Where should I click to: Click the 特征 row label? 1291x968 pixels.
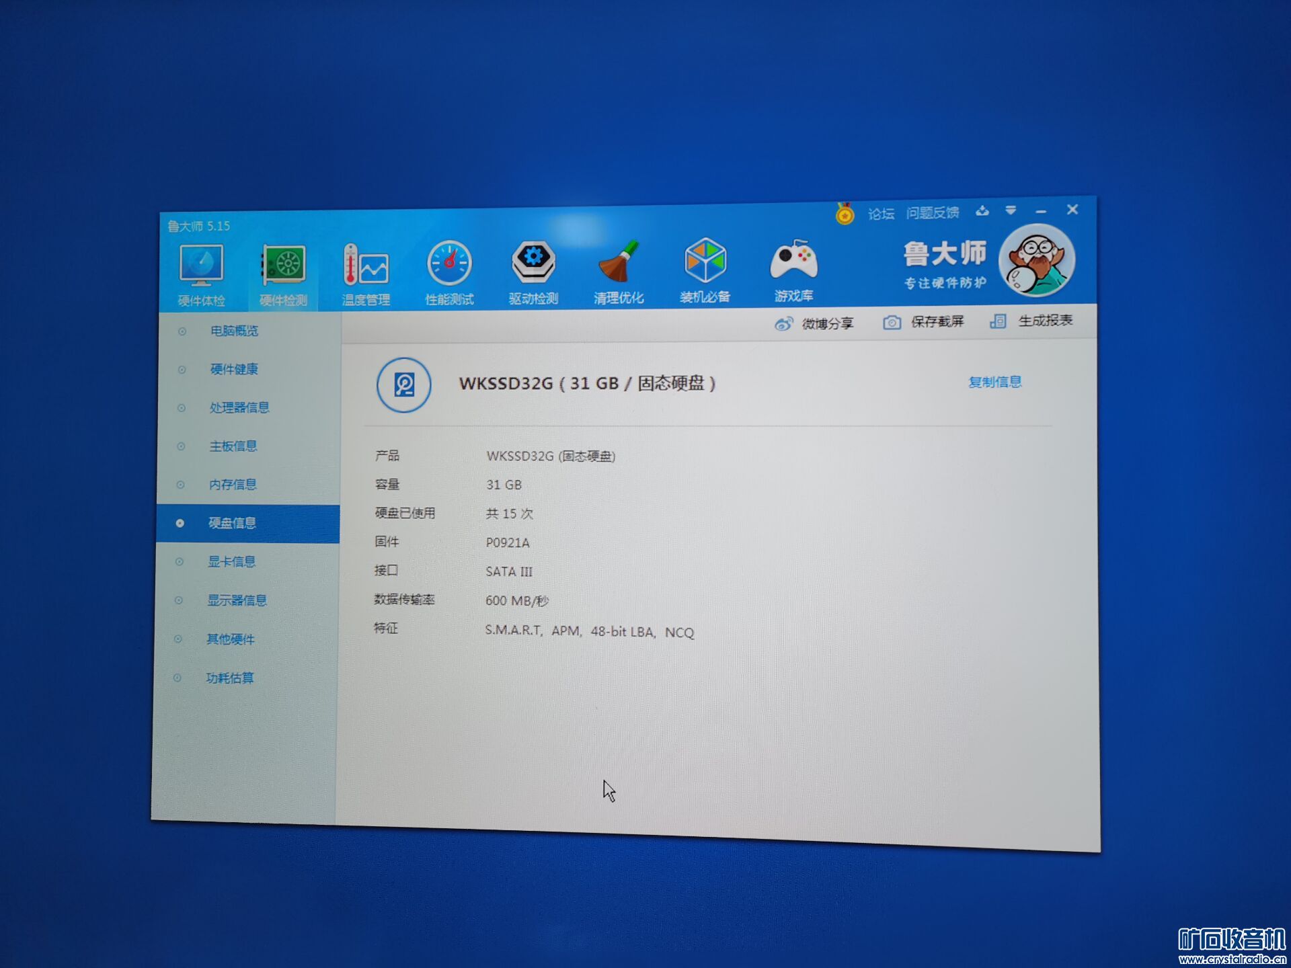(386, 628)
